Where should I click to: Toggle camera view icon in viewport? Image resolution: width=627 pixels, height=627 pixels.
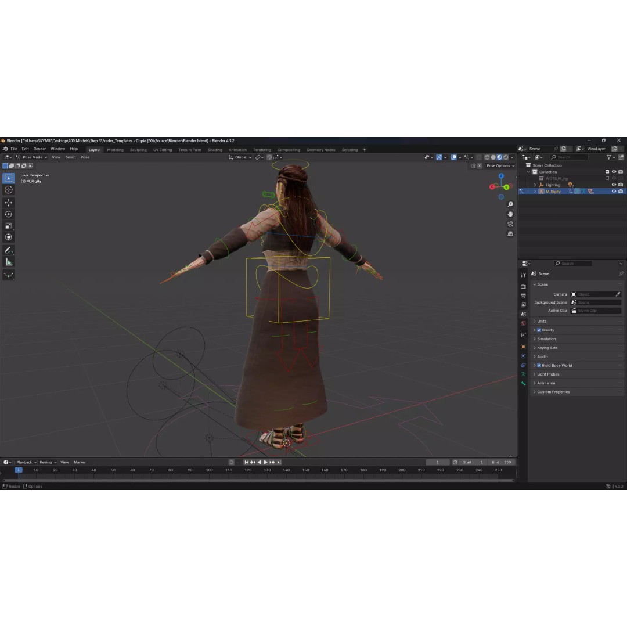tap(510, 224)
